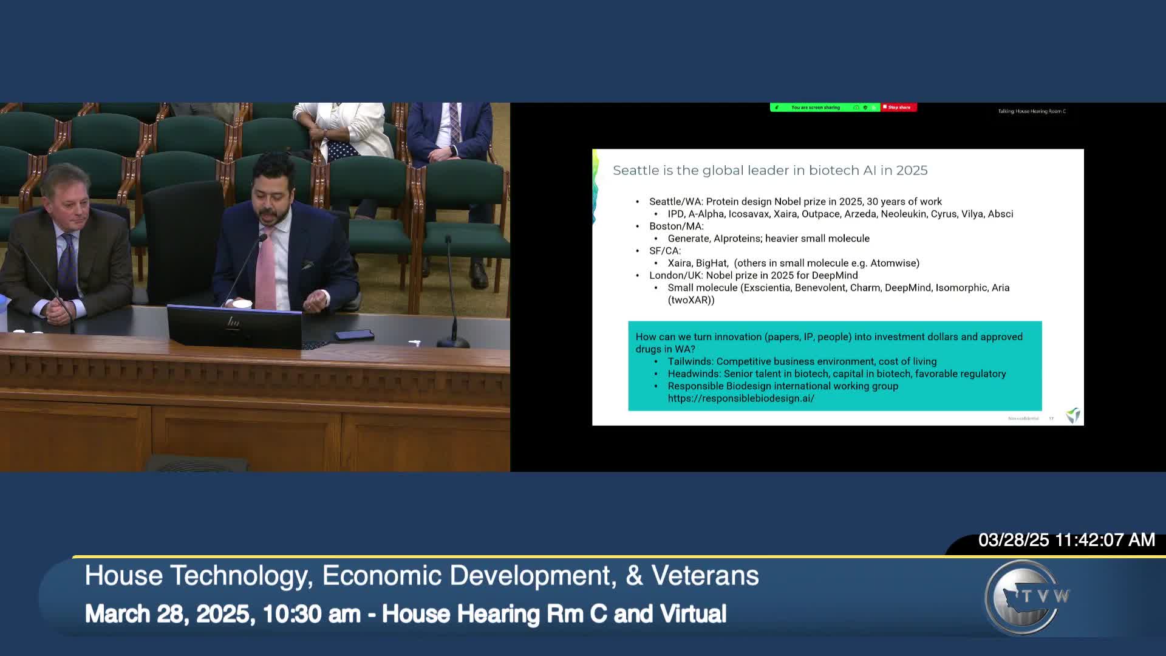Click the 'Seattle/WA: Protein design Nobel prize' bullet
The height and width of the screenshot is (656, 1166).
pos(796,202)
